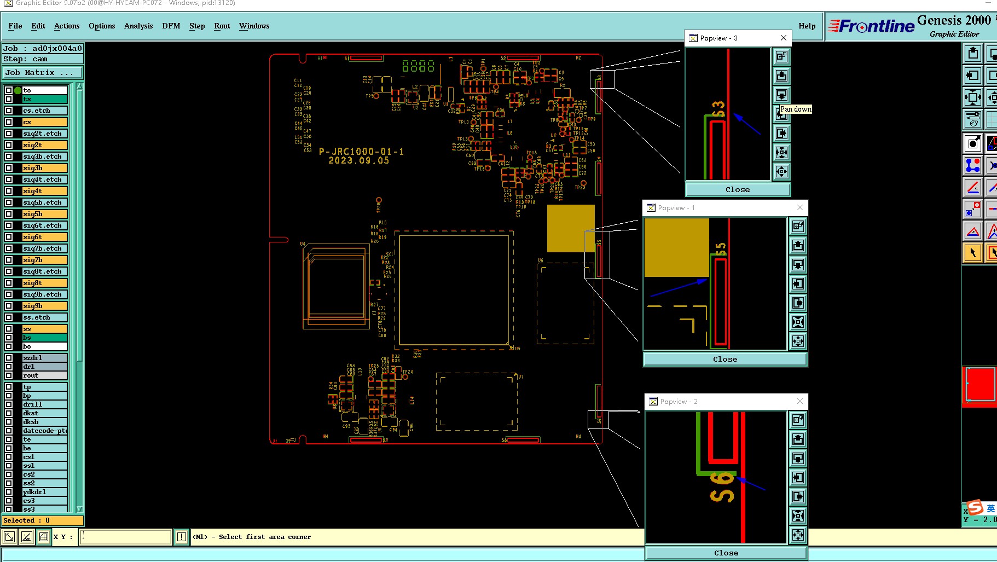Open the Actions menu
This screenshot has height=562, width=997.
(67, 26)
